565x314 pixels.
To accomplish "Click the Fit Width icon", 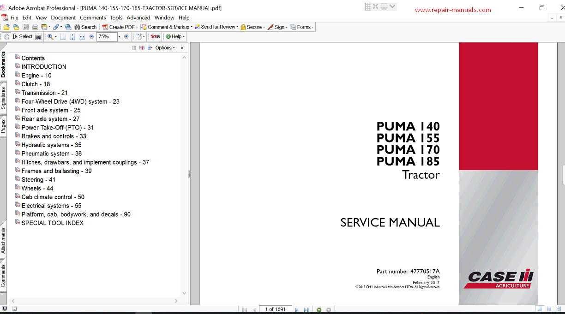I will (82, 36).
